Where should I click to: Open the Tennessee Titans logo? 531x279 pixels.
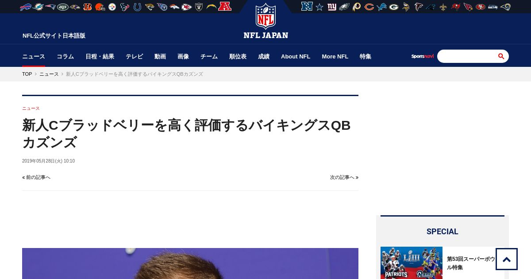(162, 7)
